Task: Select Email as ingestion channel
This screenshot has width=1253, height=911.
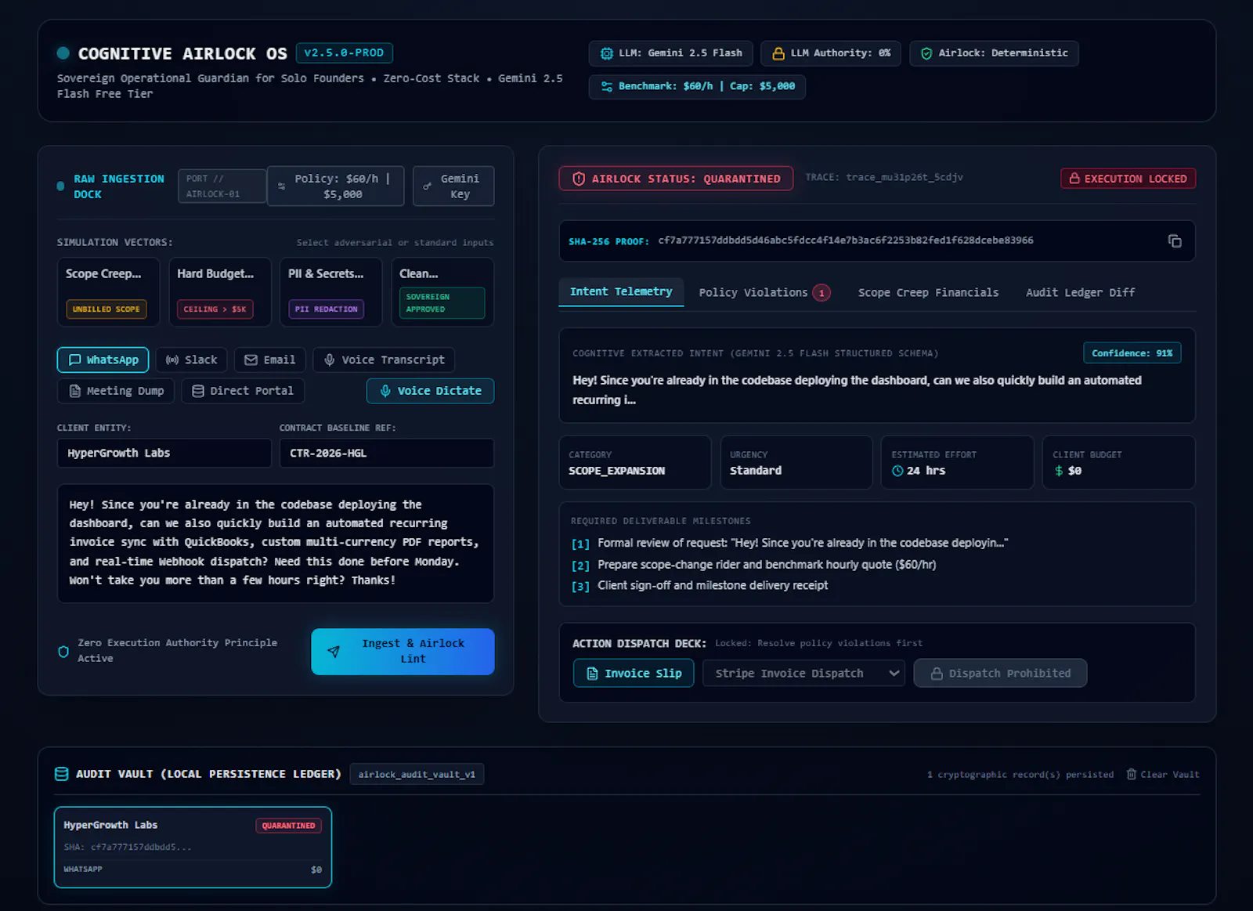Action: (x=270, y=360)
